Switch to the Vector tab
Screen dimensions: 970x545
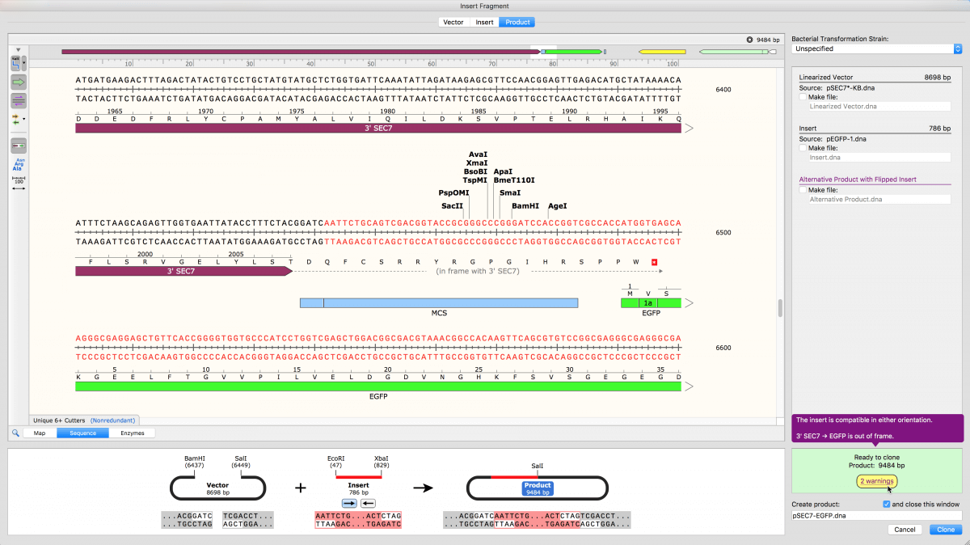453,22
